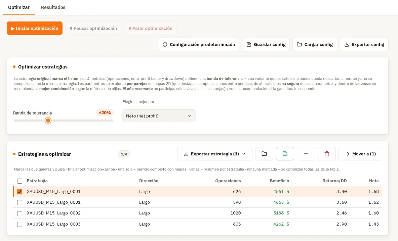Click Guardar config button
Image resolution: width=398 pixels, height=241 pixels.
tap(266, 44)
